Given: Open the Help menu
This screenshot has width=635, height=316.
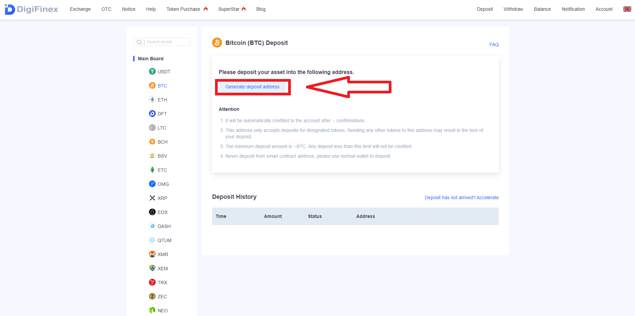Looking at the screenshot, I should 151,9.
